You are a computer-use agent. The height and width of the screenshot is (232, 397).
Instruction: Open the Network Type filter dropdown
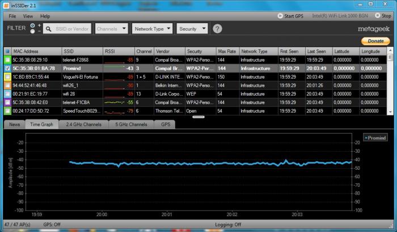click(152, 29)
